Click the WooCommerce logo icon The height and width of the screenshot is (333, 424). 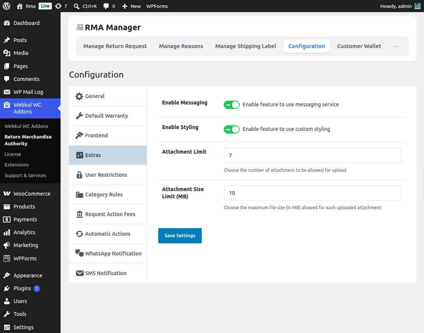pyautogui.click(x=7, y=193)
